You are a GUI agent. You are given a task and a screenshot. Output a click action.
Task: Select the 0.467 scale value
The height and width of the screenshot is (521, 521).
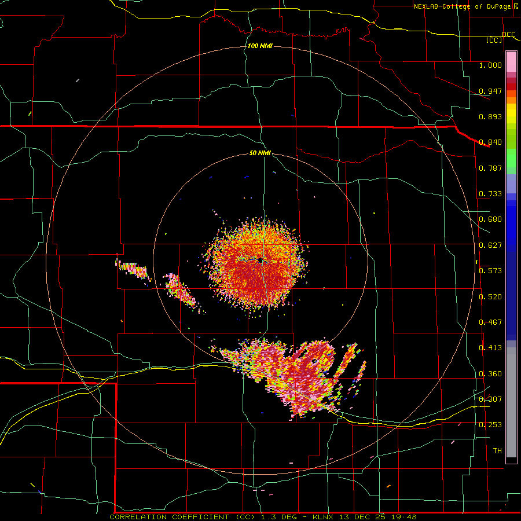pos(490,322)
